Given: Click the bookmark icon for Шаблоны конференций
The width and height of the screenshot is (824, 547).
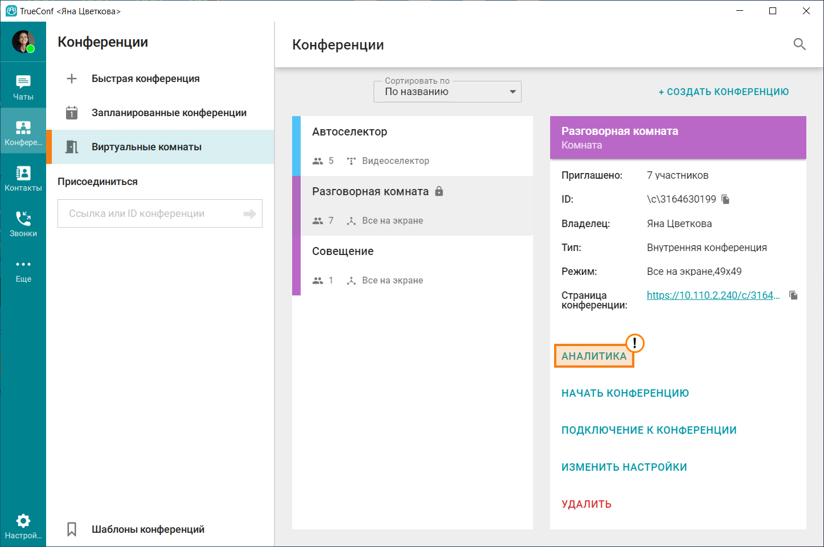Looking at the screenshot, I should click(72, 529).
